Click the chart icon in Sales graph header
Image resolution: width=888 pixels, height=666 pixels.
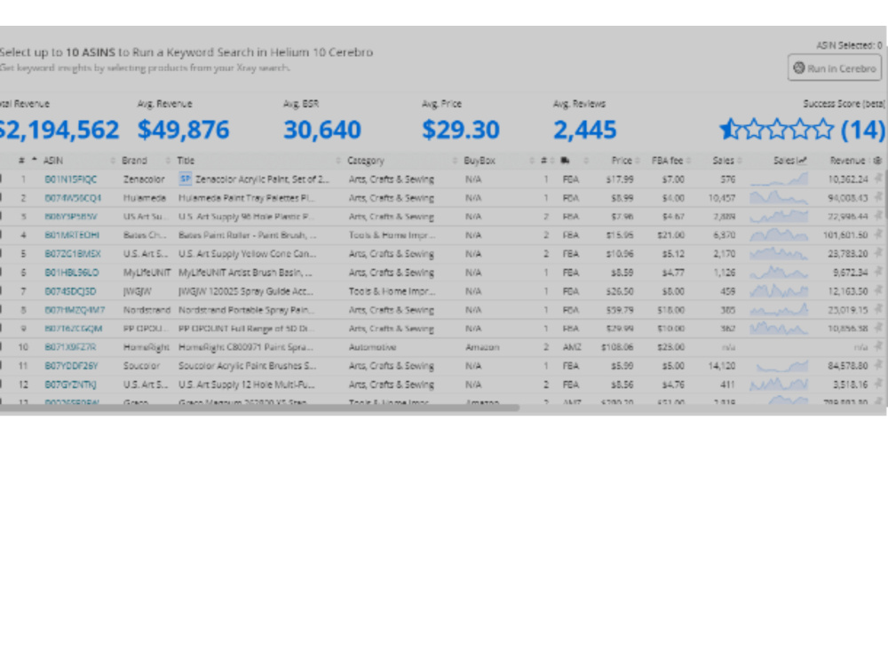click(802, 161)
